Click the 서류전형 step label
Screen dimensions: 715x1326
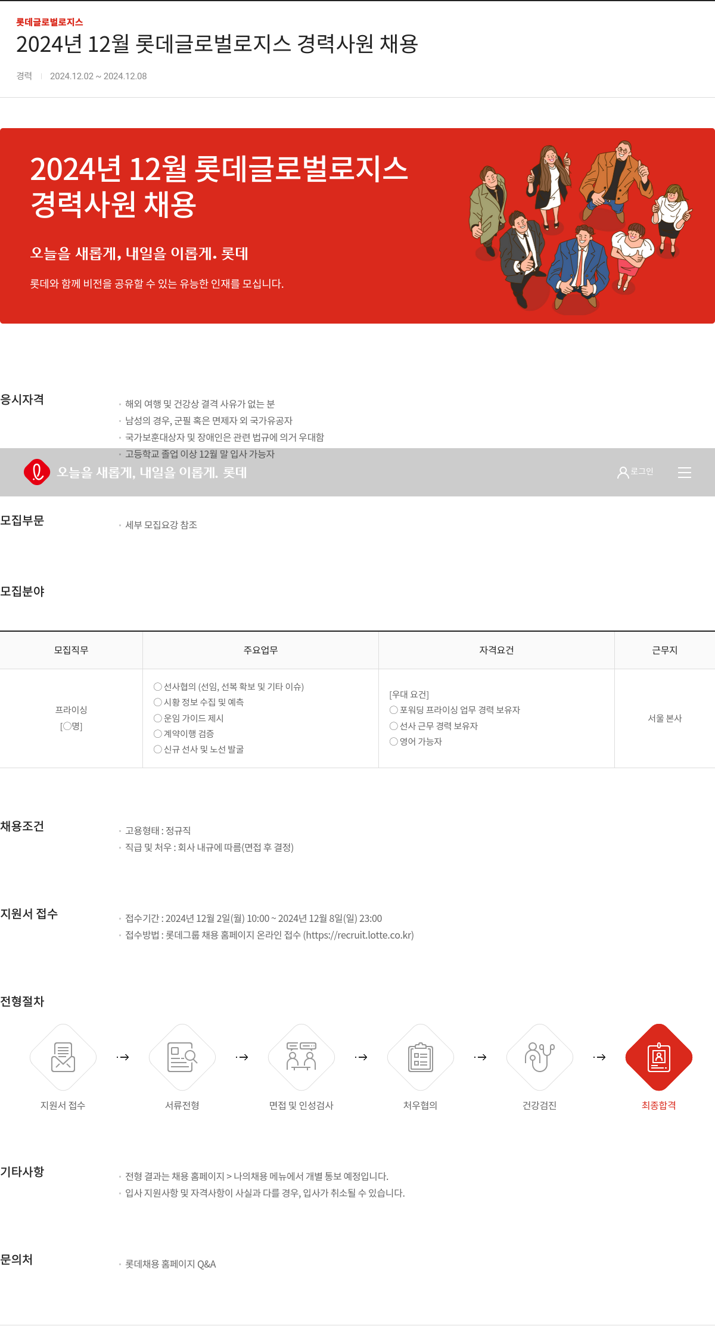[x=182, y=1105]
